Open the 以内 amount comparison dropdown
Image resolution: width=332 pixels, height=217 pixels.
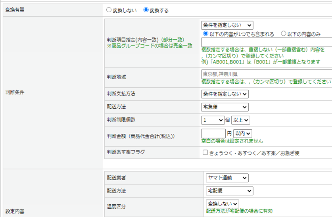coord(243,134)
